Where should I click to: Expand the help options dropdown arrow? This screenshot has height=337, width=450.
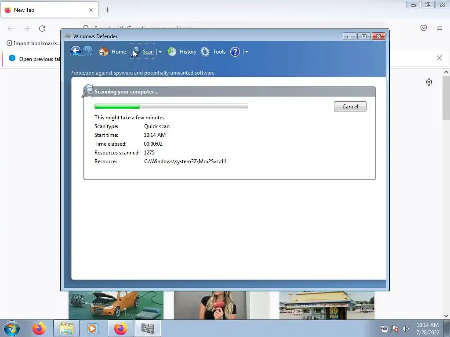point(247,52)
